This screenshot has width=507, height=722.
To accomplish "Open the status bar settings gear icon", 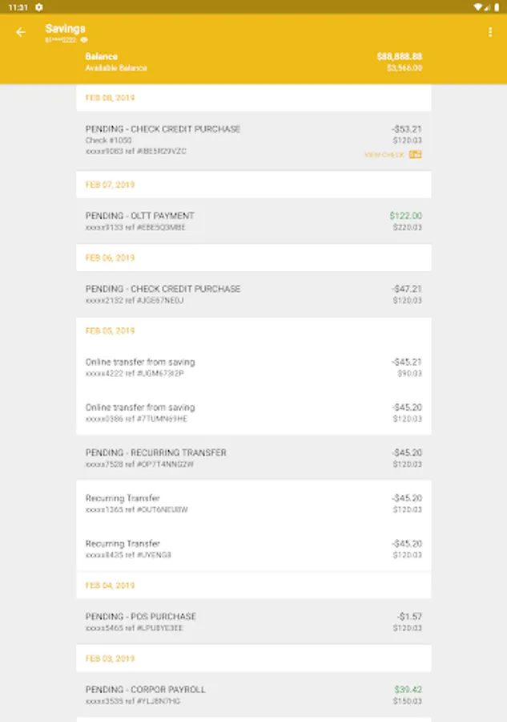I will coord(38,6).
